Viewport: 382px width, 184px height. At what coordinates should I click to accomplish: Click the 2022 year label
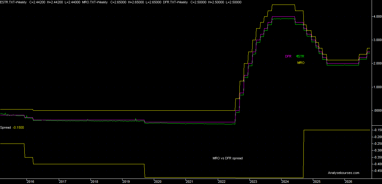tap(221, 182)
